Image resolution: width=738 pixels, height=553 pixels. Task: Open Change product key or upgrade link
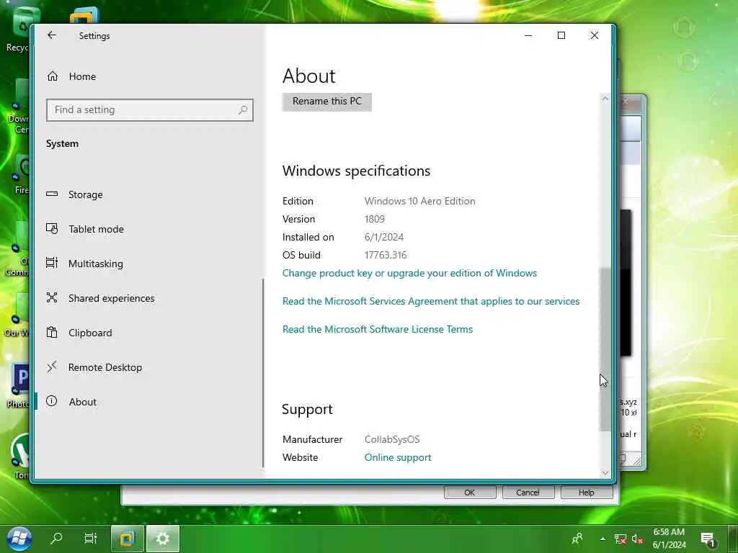pyautogui.click(x=409, y=273)
